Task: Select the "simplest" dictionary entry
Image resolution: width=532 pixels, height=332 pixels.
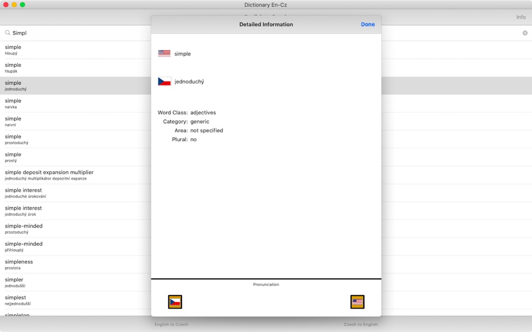Action: click(73, 300)
